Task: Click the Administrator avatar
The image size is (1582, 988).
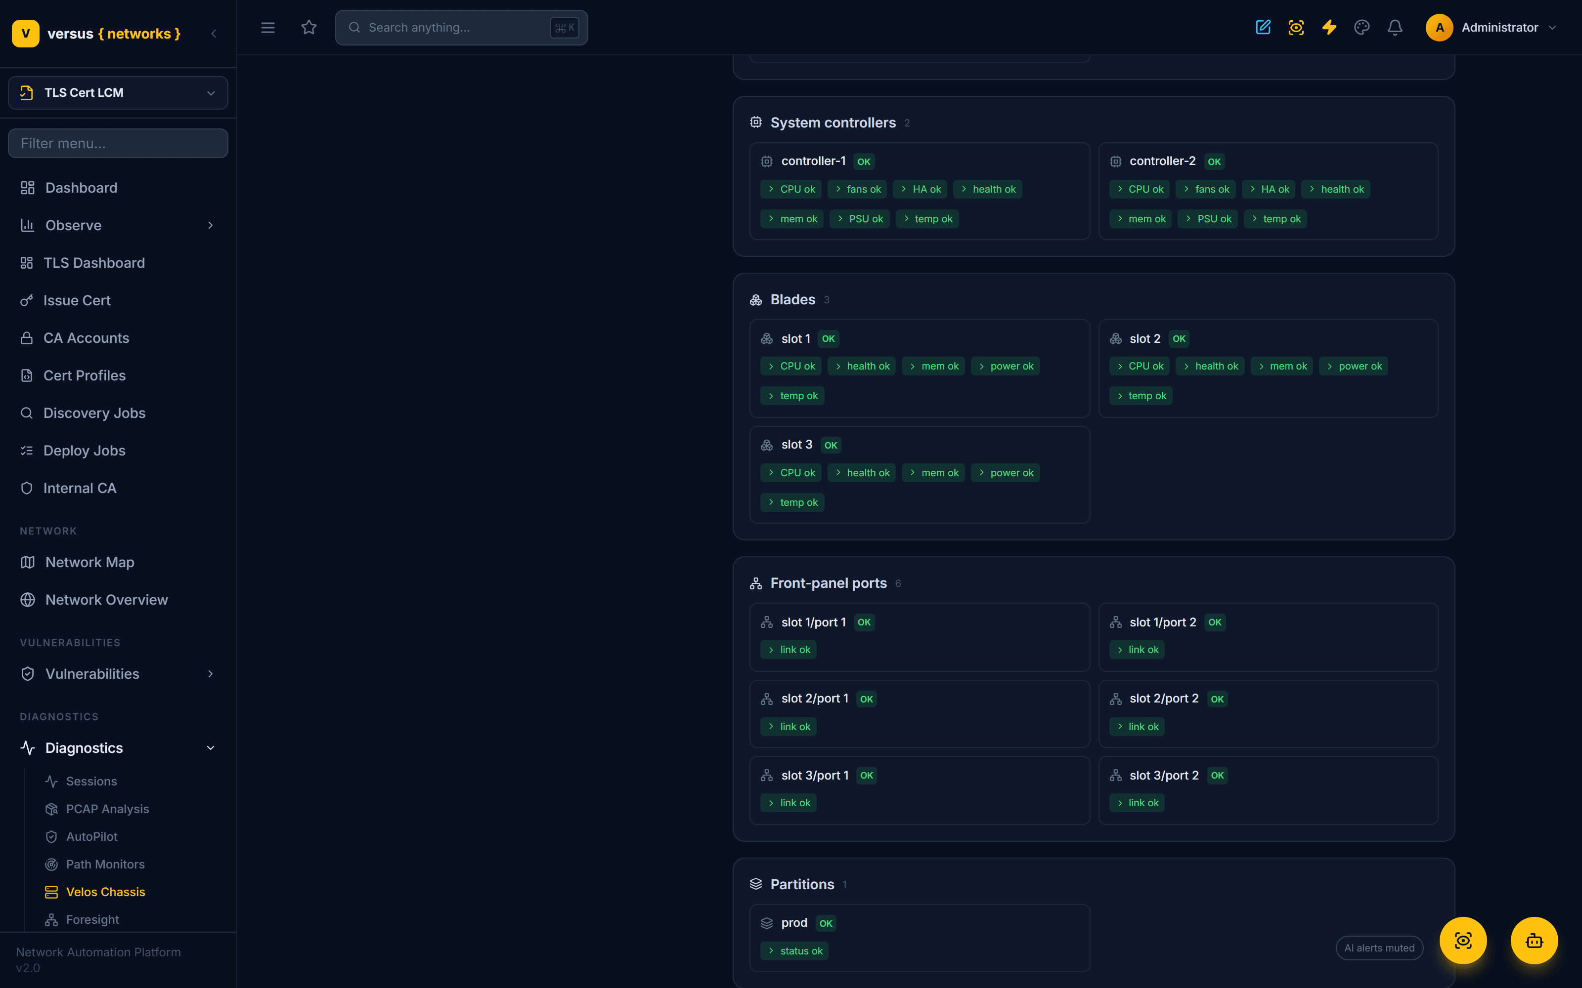Action: pyautogui.click(x=1439, y=28)
